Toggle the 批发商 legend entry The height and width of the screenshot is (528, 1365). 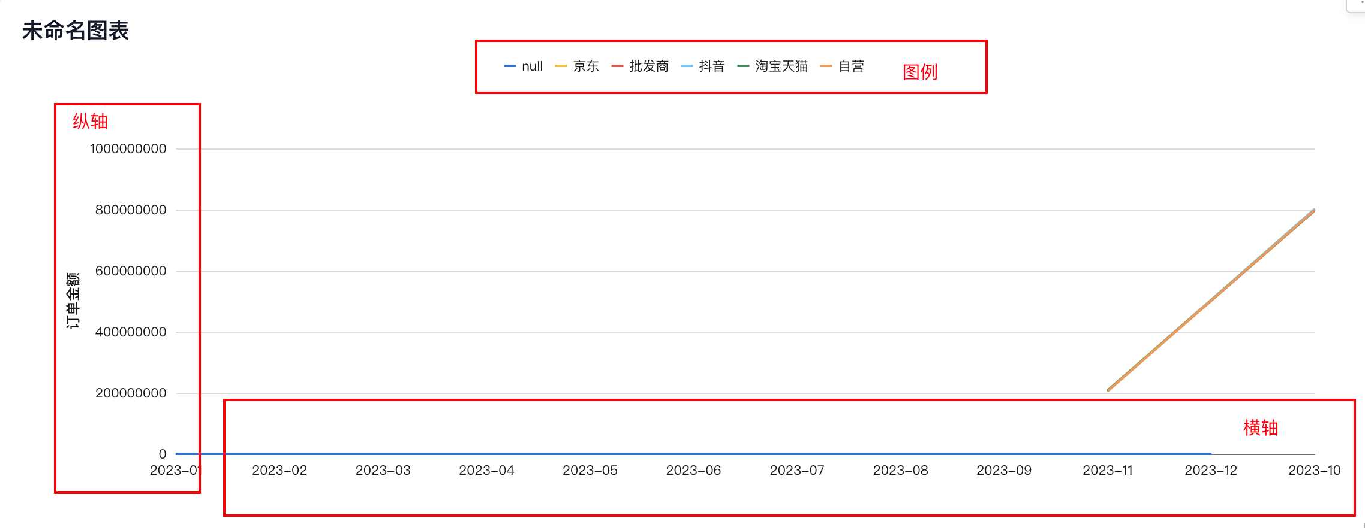point(640,66)
